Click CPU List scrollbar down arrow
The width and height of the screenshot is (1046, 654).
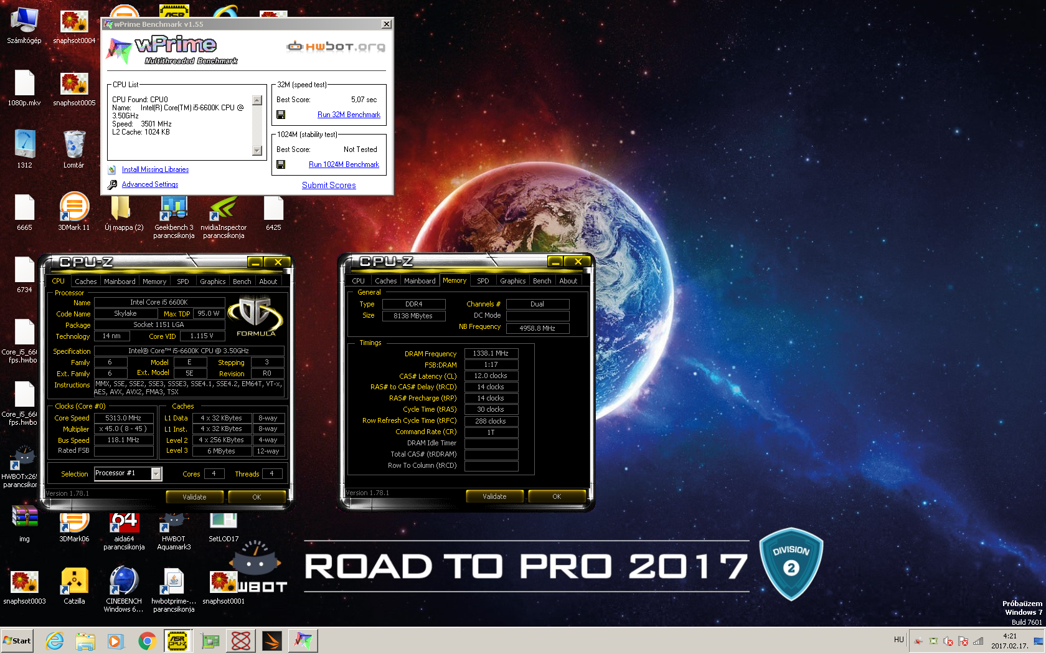click(x=257, y=151)
